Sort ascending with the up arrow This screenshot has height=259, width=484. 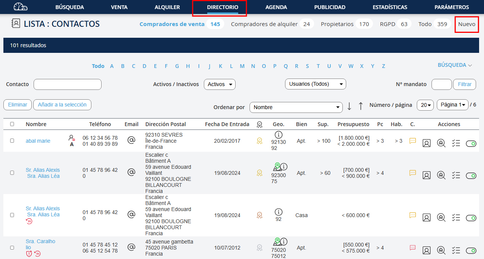[361, 106]
